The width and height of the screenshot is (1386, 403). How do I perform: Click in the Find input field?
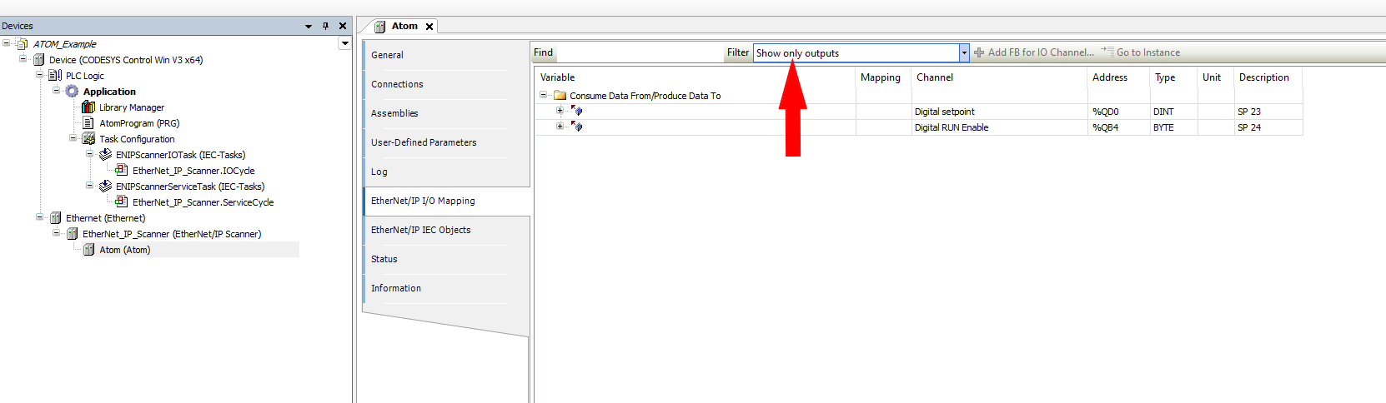pyautogui.click(x=640, y=53)
